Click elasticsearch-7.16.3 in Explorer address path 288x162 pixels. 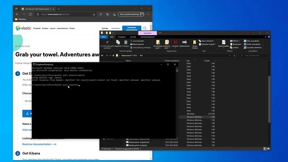pyautogui.click(x=129, y=55)
